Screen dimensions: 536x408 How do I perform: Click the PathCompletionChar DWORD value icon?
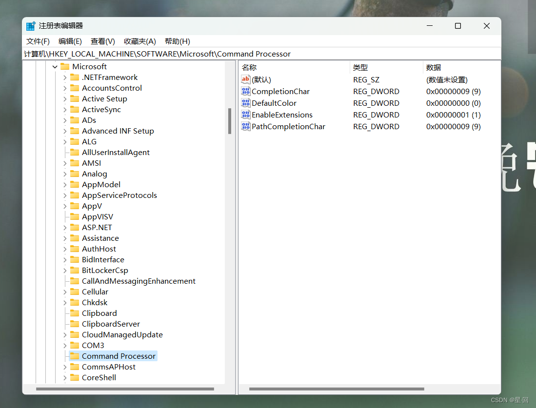pyautogui.click(x=245, y=126)
